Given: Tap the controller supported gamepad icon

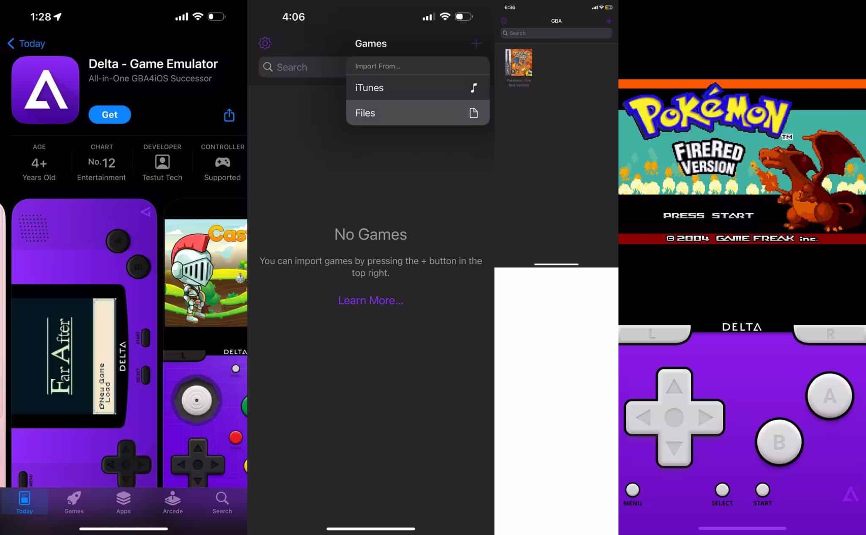Looking at the screenshot, I should 222,162.
